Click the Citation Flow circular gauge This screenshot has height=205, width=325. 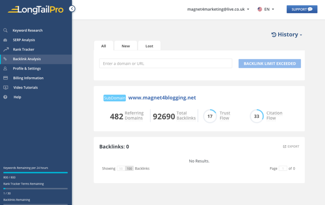pyautogui.click(x=257, y=116)
